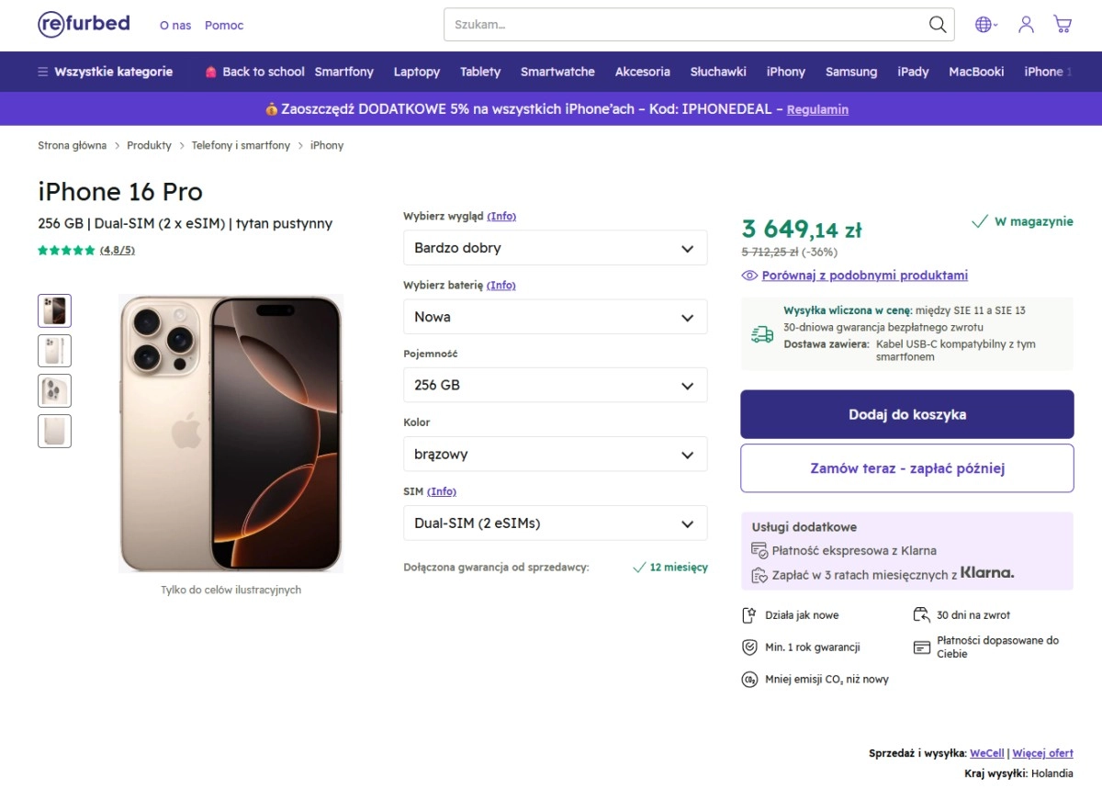Open Back to school category
Viewport: 1102px width, 799px height.
[x=254, y=72]
